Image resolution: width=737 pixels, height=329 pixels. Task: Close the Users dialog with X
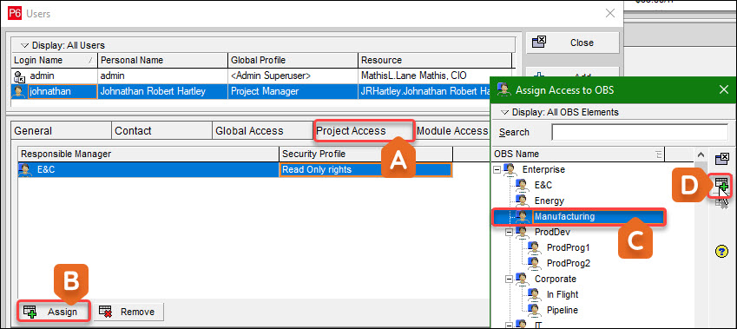pyautogui.click(x=609, y=13)
